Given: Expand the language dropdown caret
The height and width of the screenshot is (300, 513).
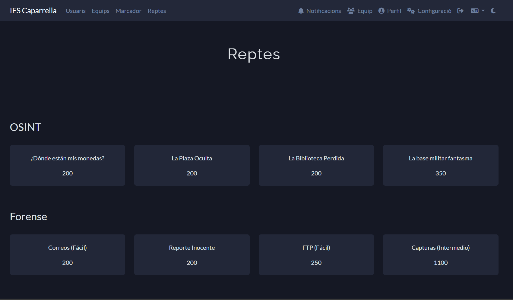Looking at the screenshot, I should pyautogui.click(x=483, y=11).
